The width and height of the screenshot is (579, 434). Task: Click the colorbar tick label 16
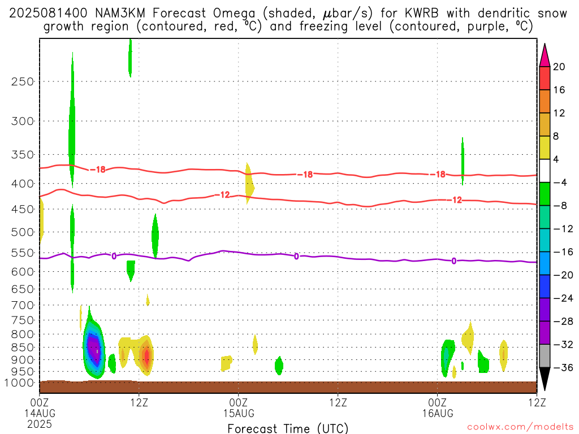[559, 90]
